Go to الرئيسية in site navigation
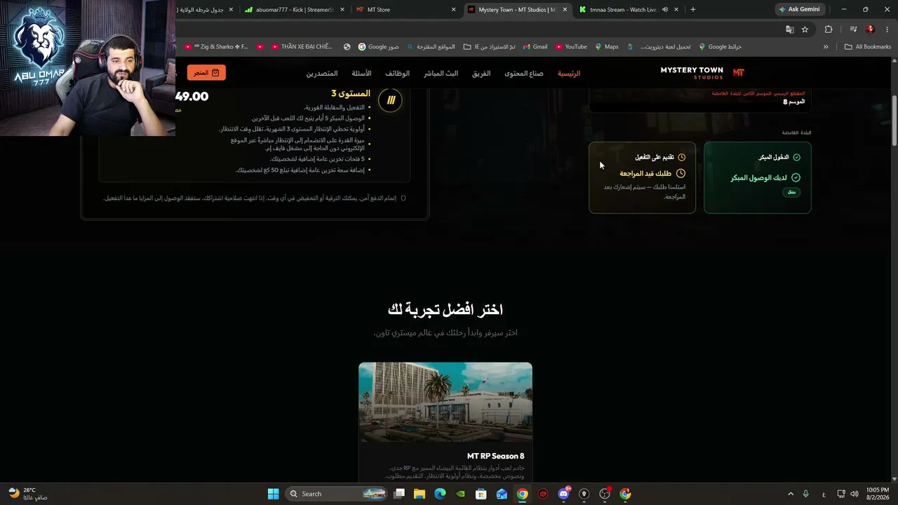 click(x=569, y=74)
